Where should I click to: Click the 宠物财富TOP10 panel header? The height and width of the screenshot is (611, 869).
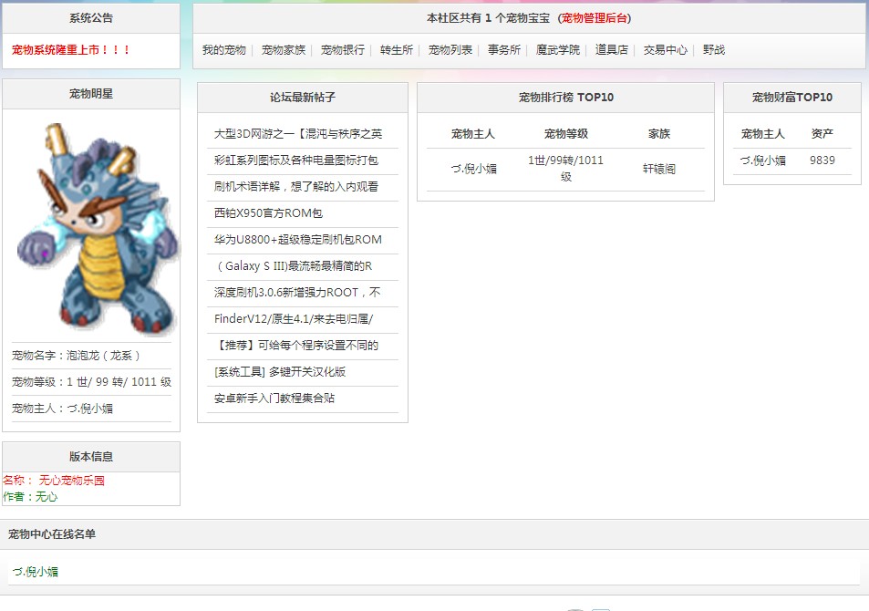click(792, 98)
